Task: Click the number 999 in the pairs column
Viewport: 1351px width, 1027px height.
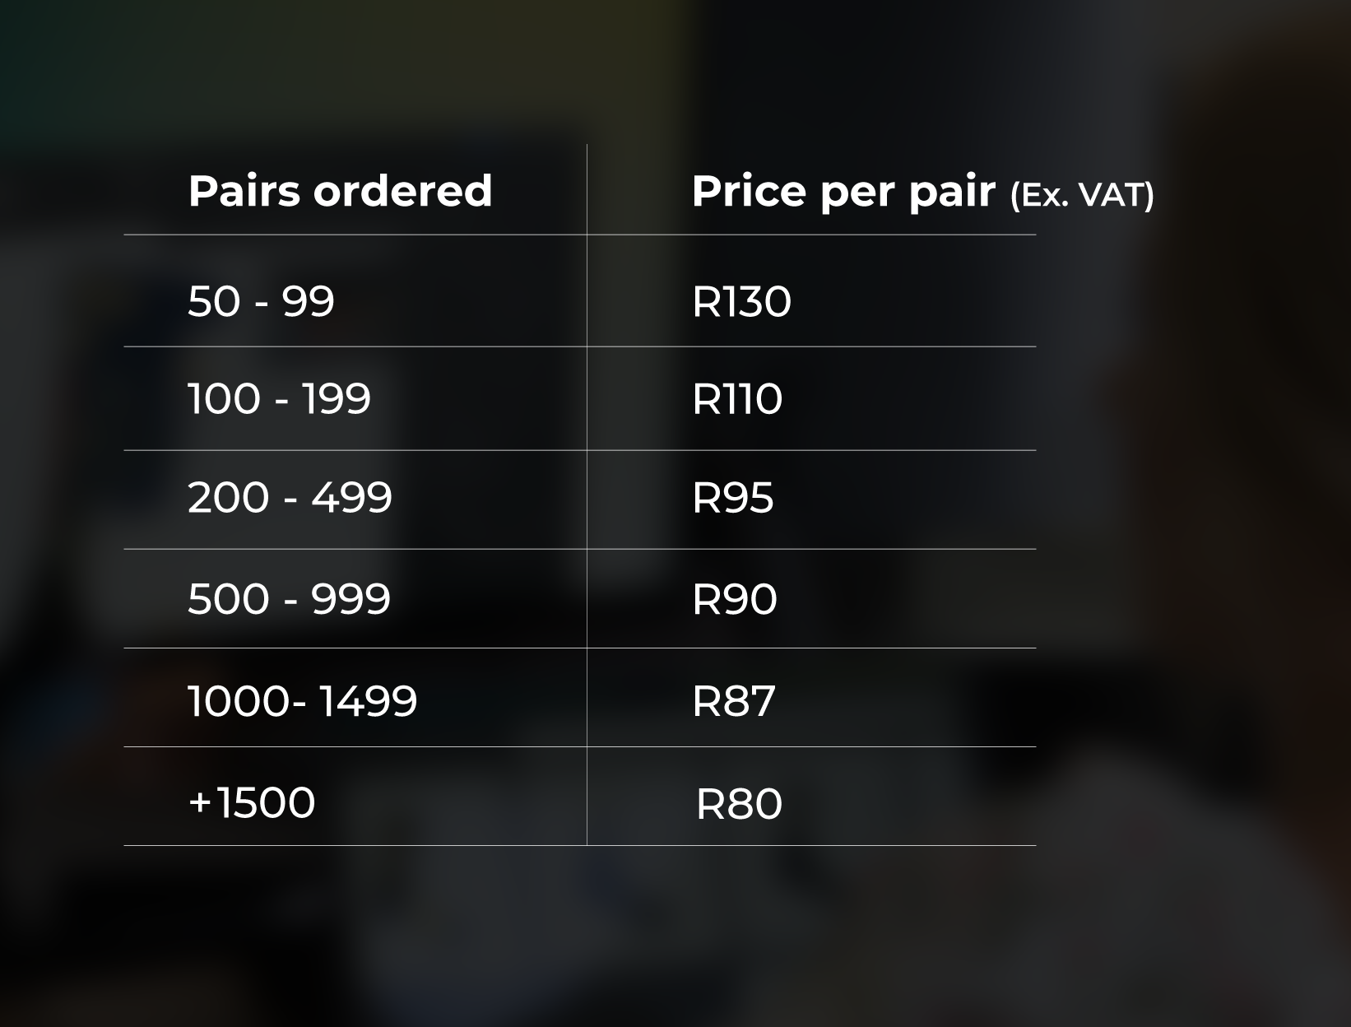Action: (351, 598)
